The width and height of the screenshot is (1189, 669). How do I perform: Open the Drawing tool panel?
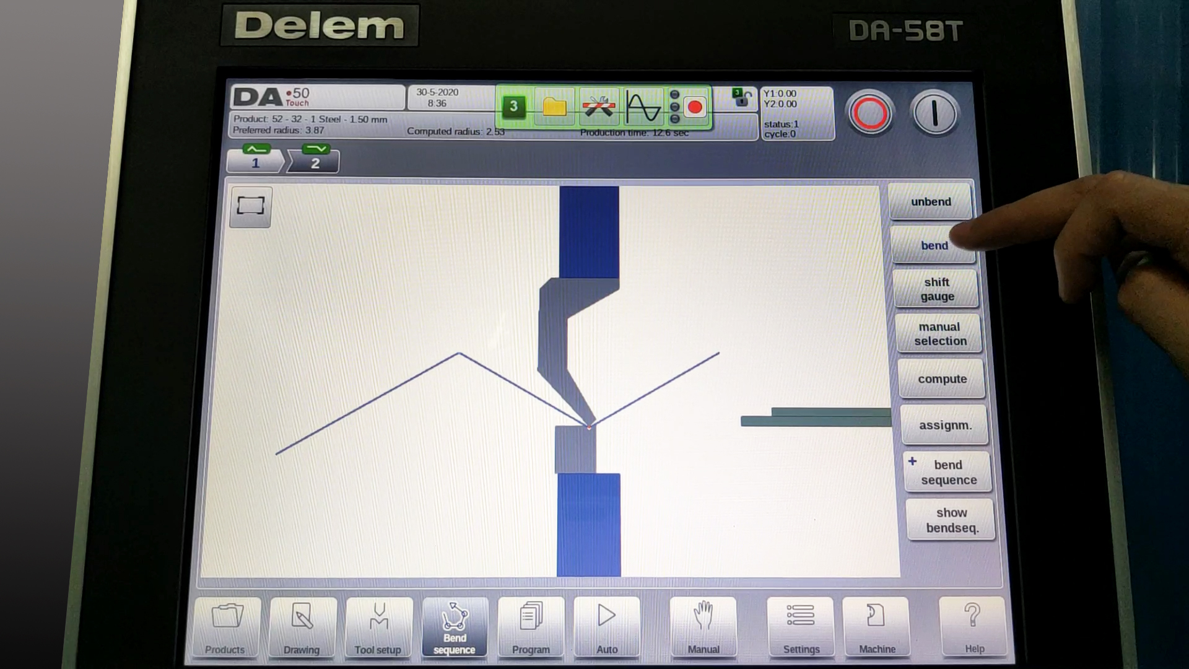click(x=302, y=625)
